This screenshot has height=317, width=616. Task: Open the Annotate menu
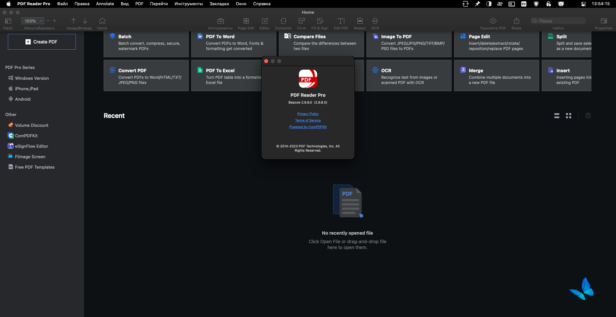(105, 4)
